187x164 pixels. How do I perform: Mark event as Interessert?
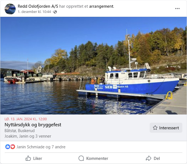click(x=166, y=128)
